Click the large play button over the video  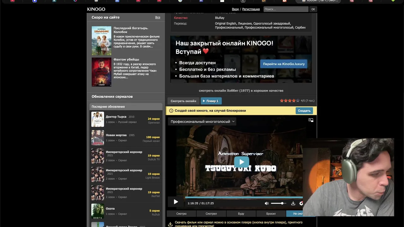coord(241,162)
